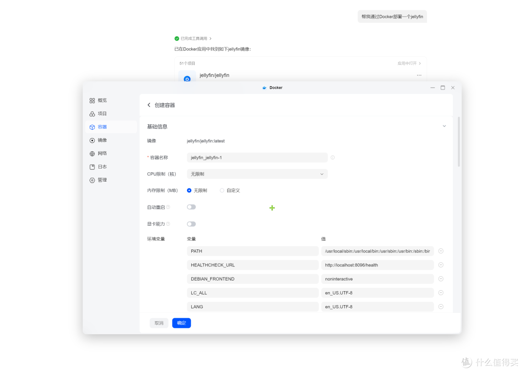
Task: Open the 日志 logs section
Action: (x=111, y=167)
